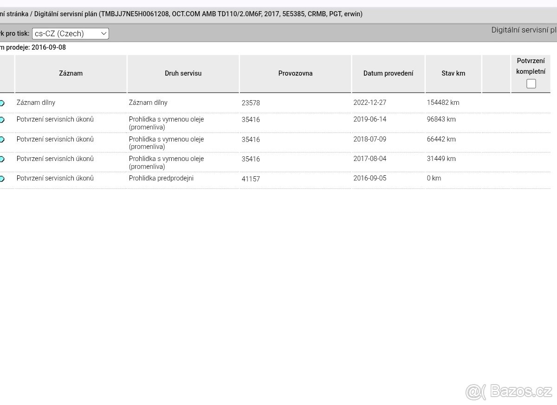Select the Provozovna column header
The height and width of the screenshot is (405, 557).
coord(295,73)
